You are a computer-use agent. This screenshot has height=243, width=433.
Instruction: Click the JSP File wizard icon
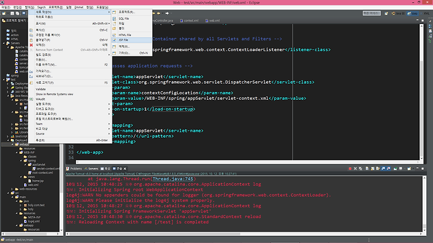coord(114,40)
